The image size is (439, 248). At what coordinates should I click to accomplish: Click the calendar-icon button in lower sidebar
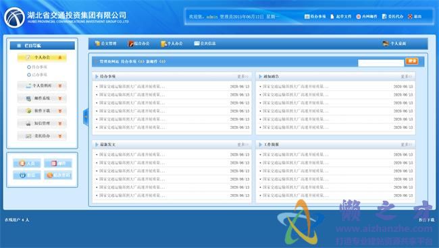pyautogui.click(x=27, y=175)
